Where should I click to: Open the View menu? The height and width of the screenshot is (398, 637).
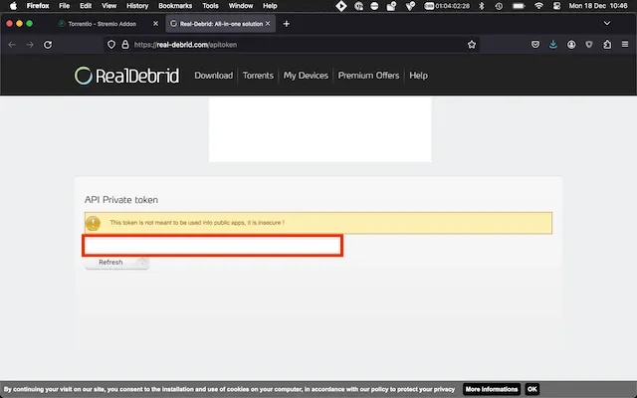(108, 6)
